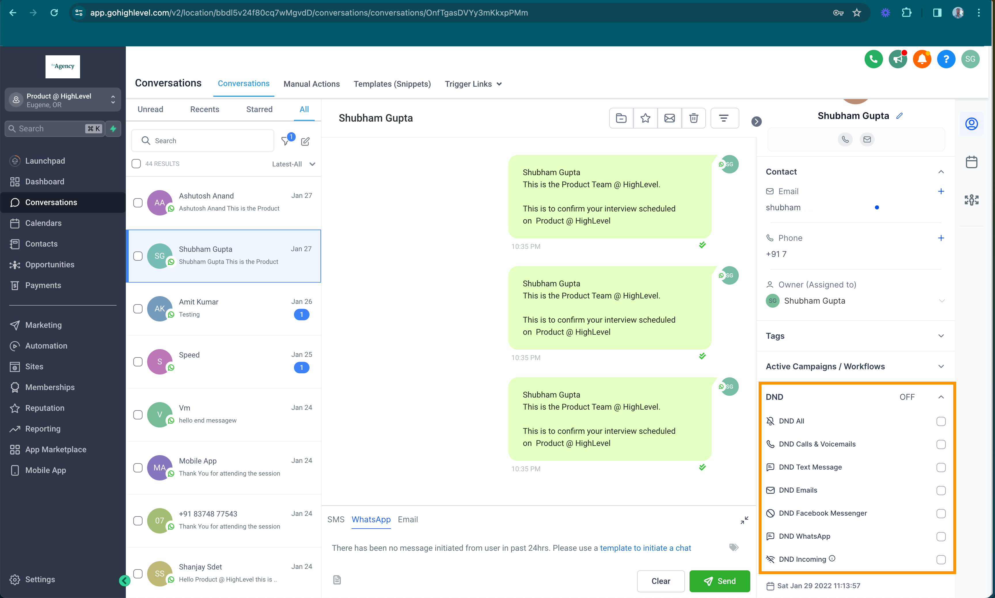Screen dimensions: 995x598
Task: Click the filter/sort icon in conversation toolbar
Action: tap(724, 118)
